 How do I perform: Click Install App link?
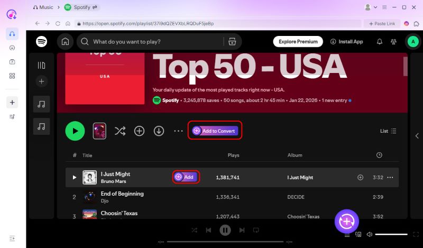tap(347, 42)
